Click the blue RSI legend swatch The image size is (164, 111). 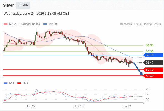click(6, 83)
